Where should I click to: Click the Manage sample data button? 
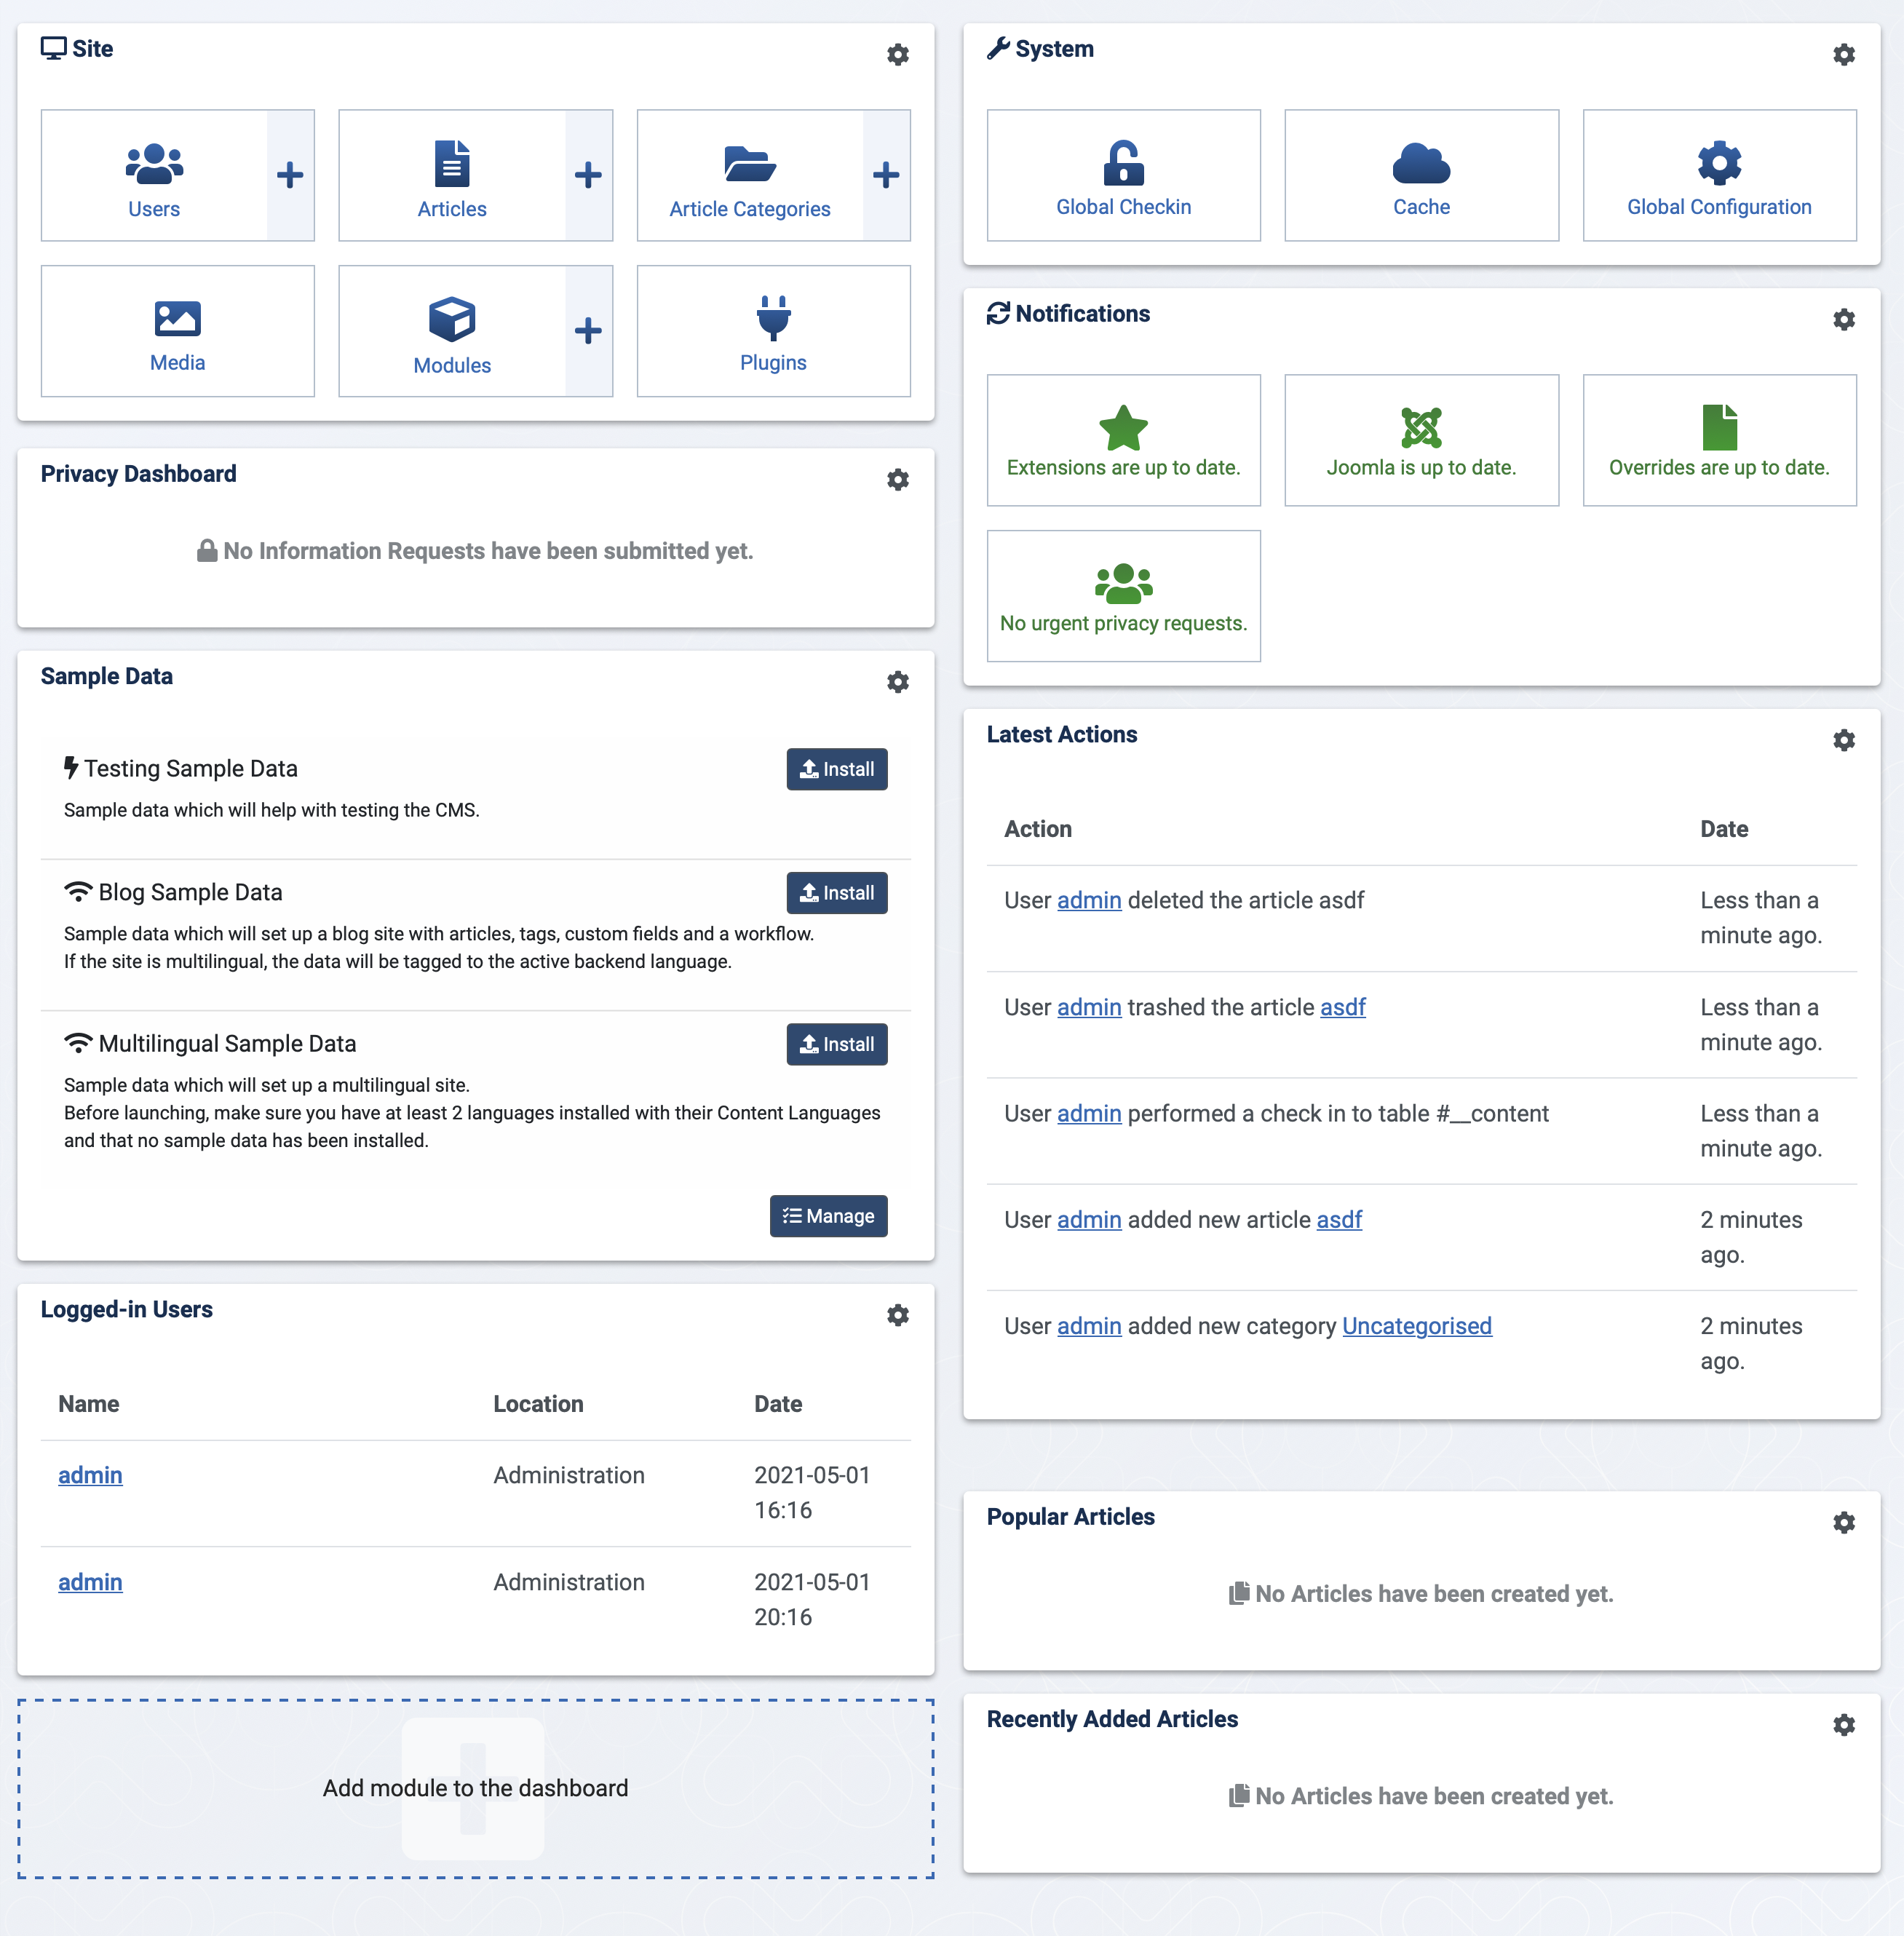click(828, 1216)
